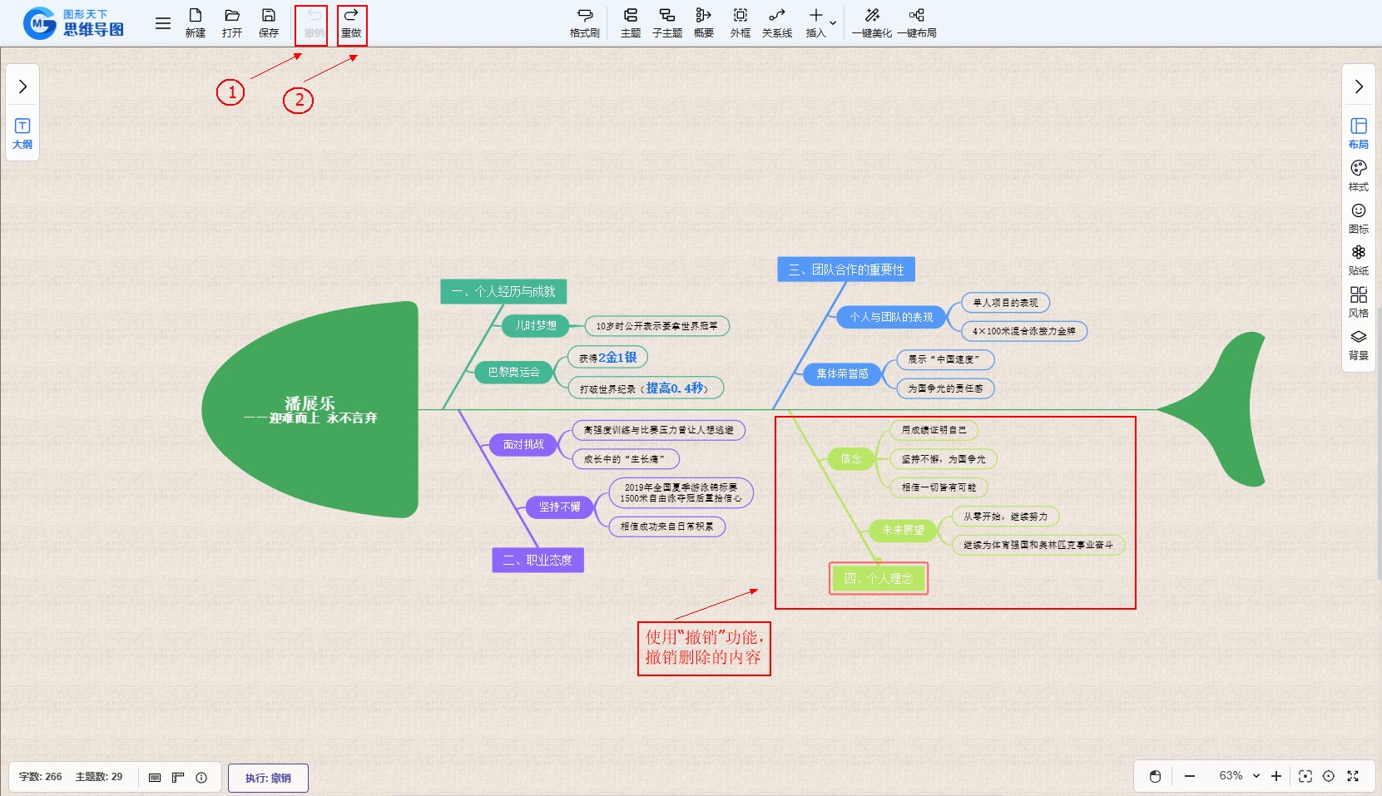Viewport: 1382px width, 796px height.
Task: Open the hamburger main menu
Action: coord(163,23)
